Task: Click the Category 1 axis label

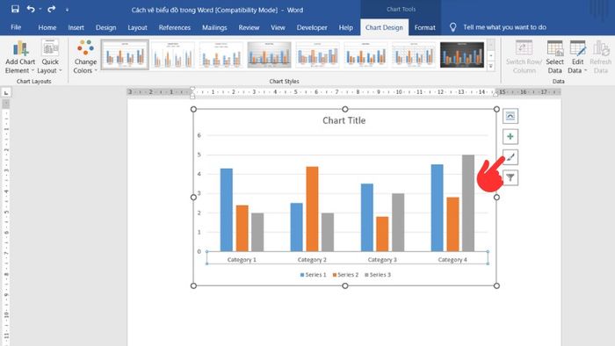Action: tap(242, 259)
